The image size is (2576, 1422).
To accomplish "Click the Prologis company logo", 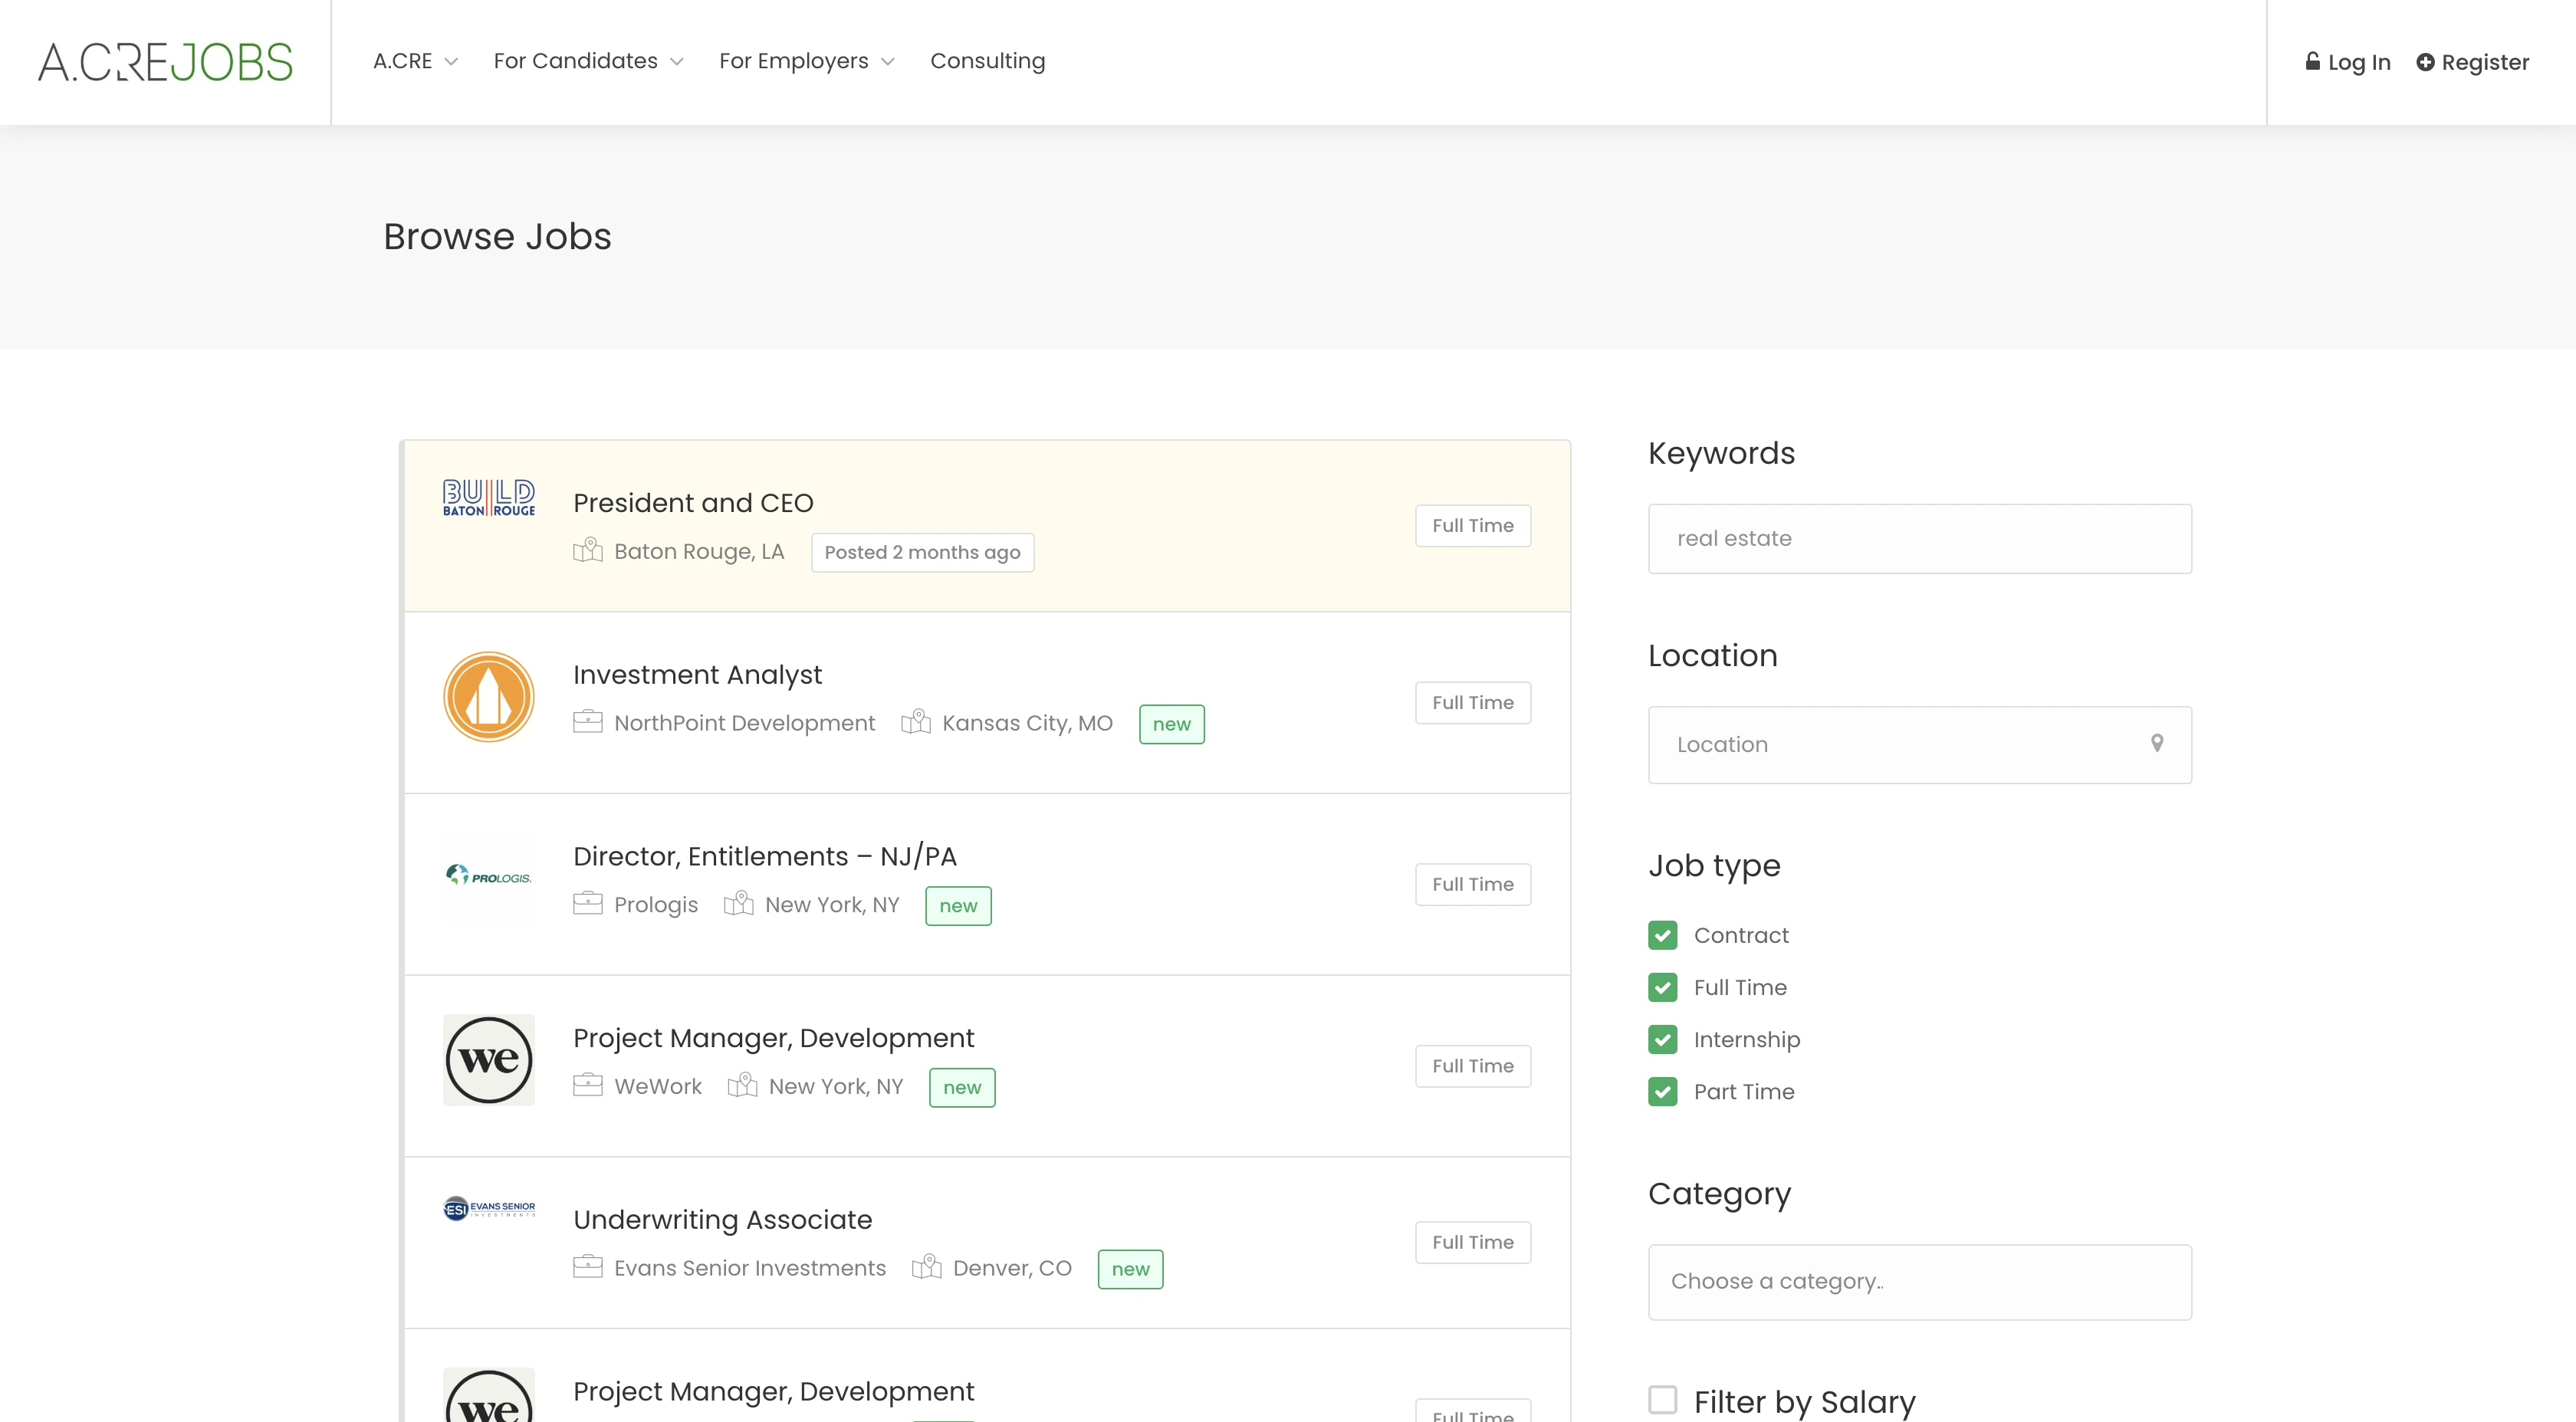I will coord(488,877).
